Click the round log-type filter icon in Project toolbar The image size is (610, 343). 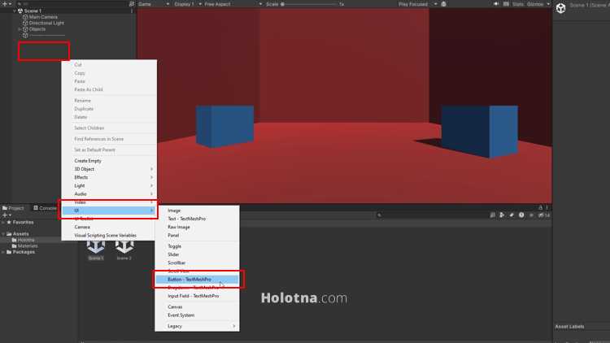(521, 215)
